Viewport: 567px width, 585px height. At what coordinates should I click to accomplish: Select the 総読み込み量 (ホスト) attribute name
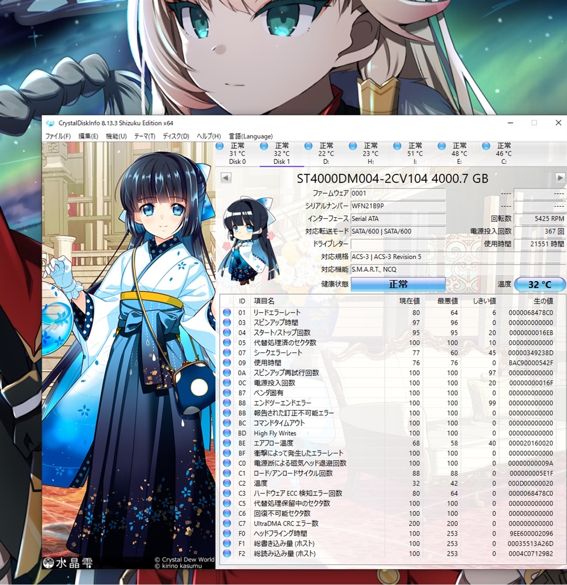285,554
